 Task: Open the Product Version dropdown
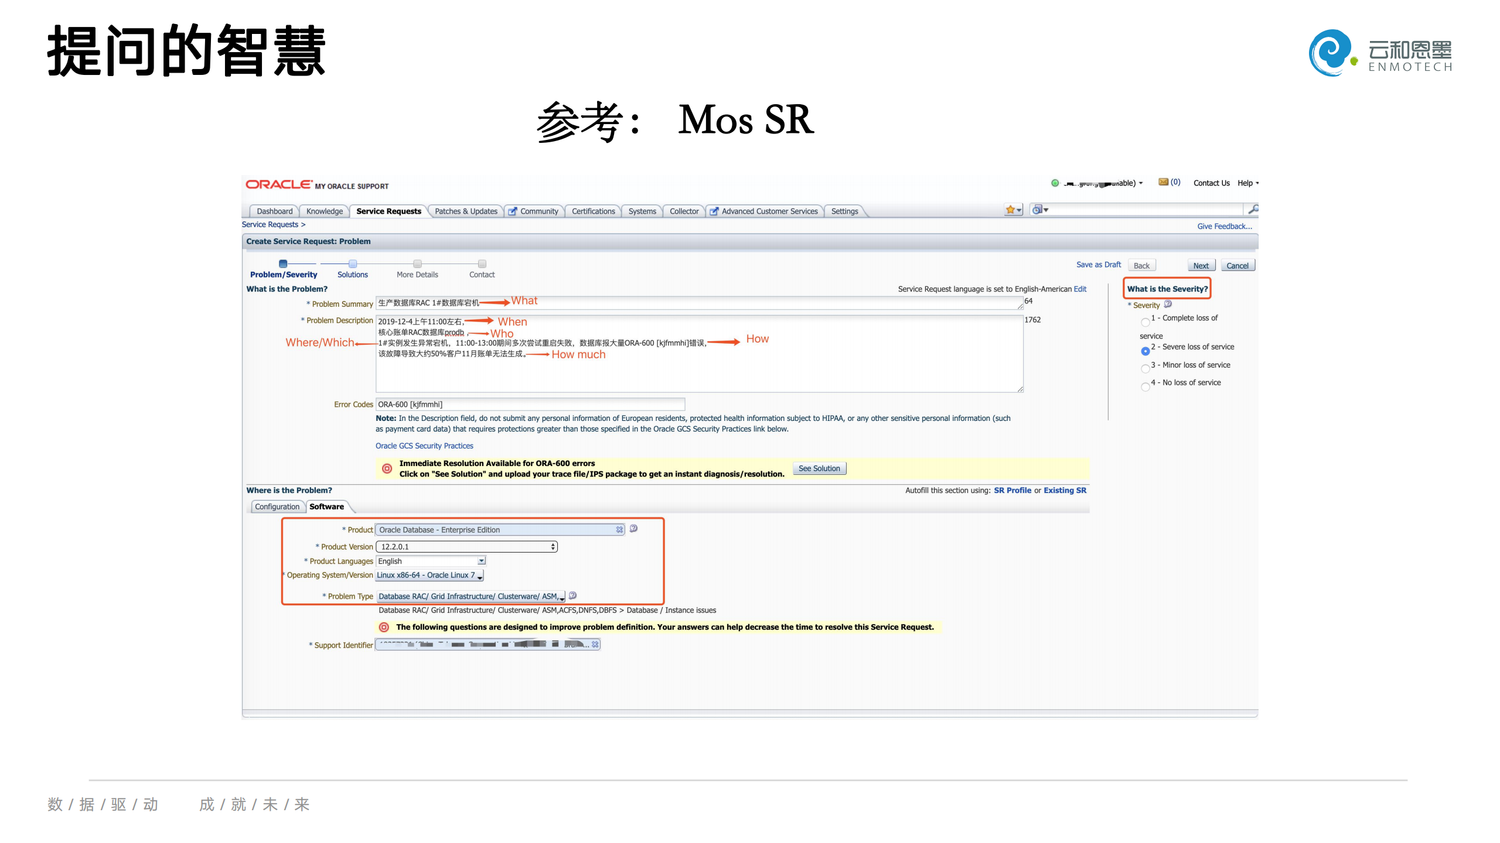[466, 546]
